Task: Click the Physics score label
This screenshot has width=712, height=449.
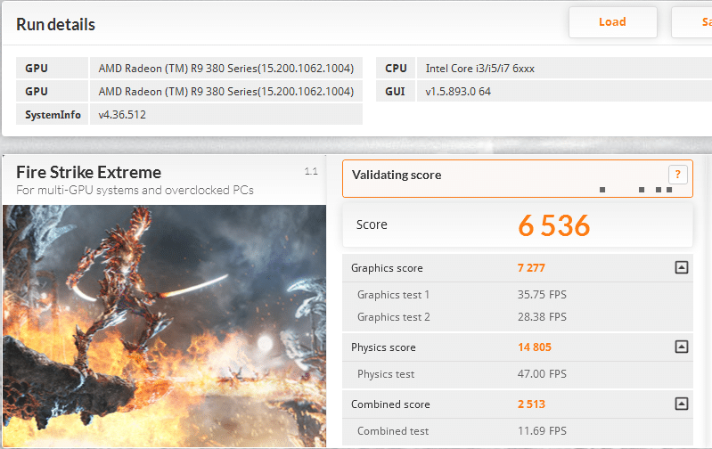Action: (x=383, y=347)
